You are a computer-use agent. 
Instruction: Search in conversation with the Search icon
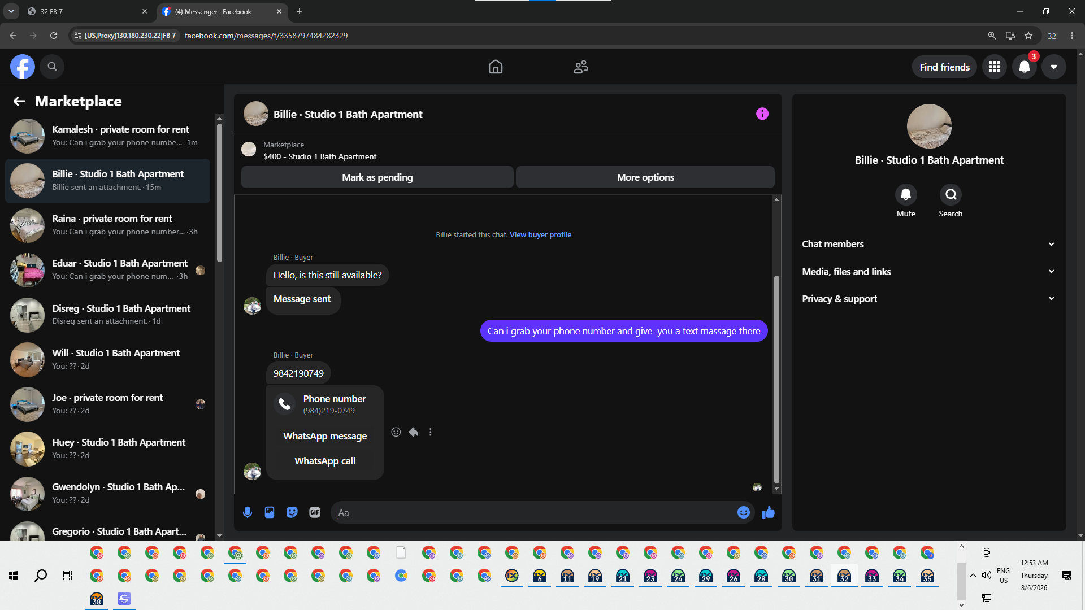(x=951, y=195)
